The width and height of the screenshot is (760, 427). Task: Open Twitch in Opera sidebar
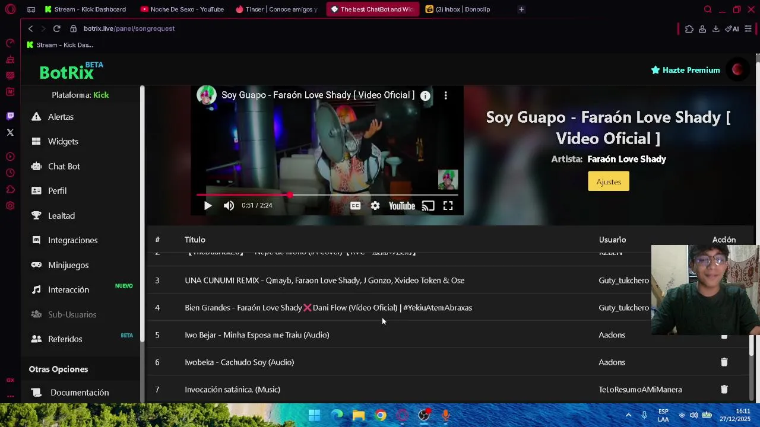[10, 116]
